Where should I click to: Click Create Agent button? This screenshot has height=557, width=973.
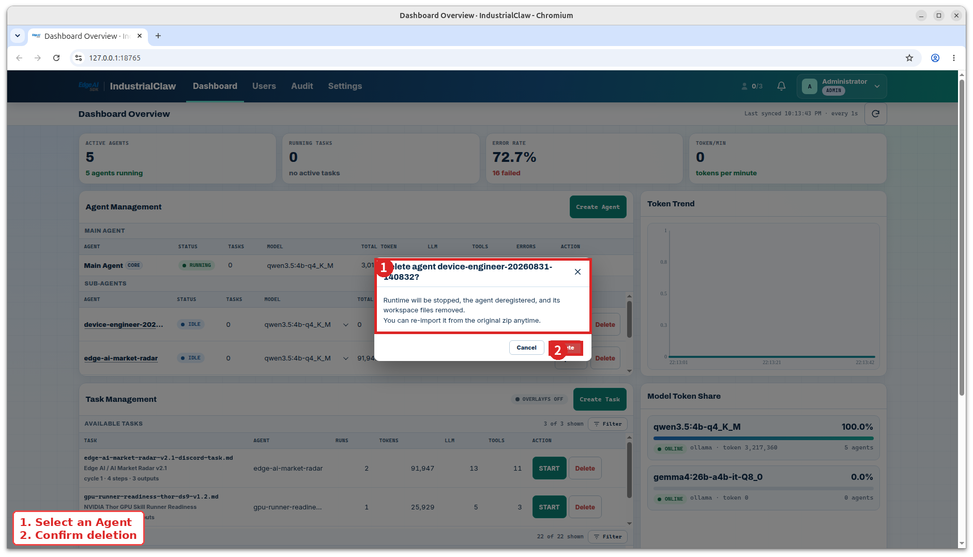[598, 207]
